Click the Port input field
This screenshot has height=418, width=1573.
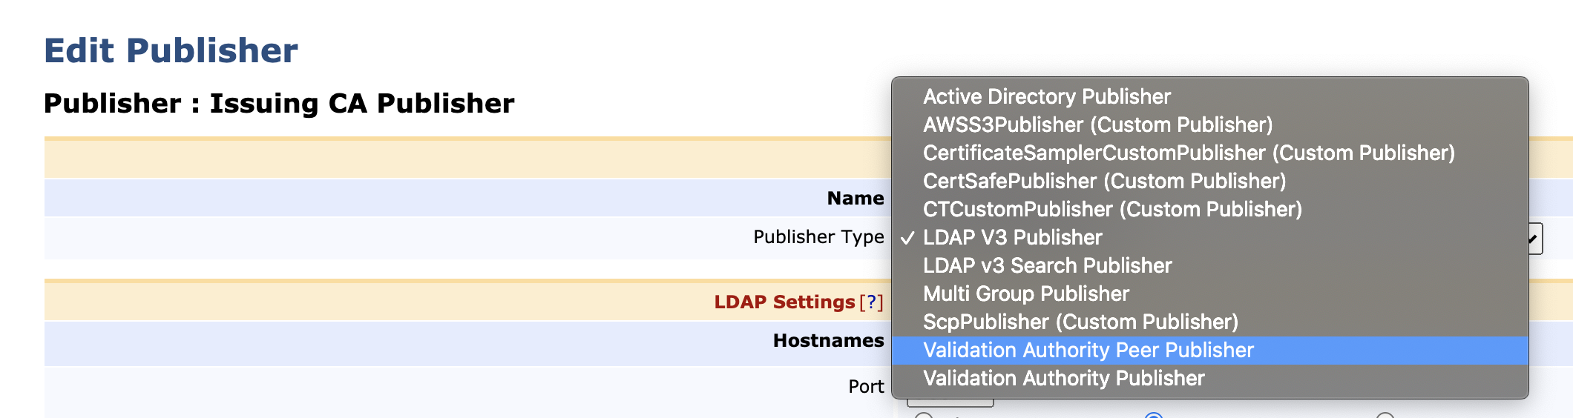950,402
